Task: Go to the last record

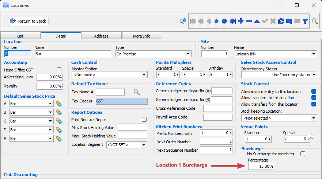Action: [x=233, y=21]
